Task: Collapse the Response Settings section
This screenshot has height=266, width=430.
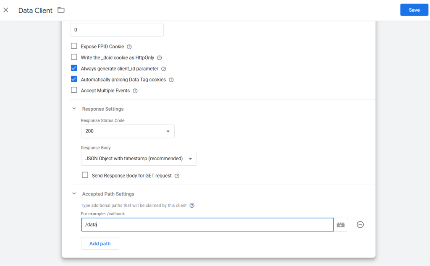Action: 74,109
